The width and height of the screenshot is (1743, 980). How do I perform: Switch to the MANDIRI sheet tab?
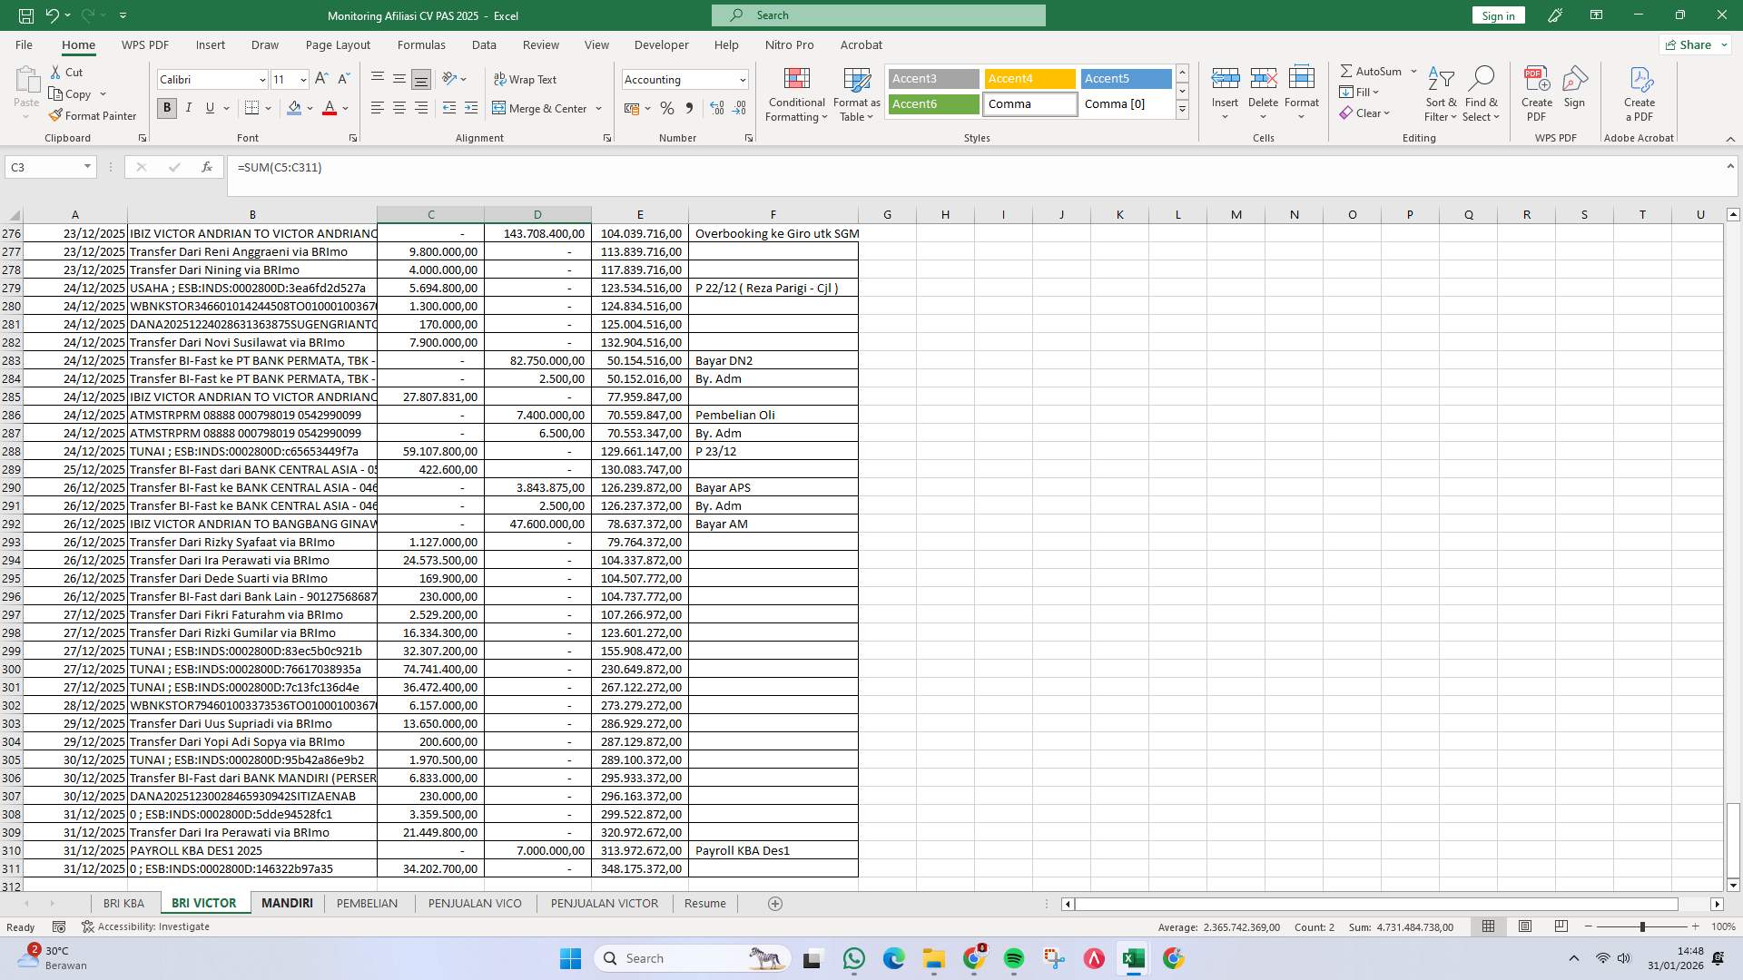coord(286,903)
